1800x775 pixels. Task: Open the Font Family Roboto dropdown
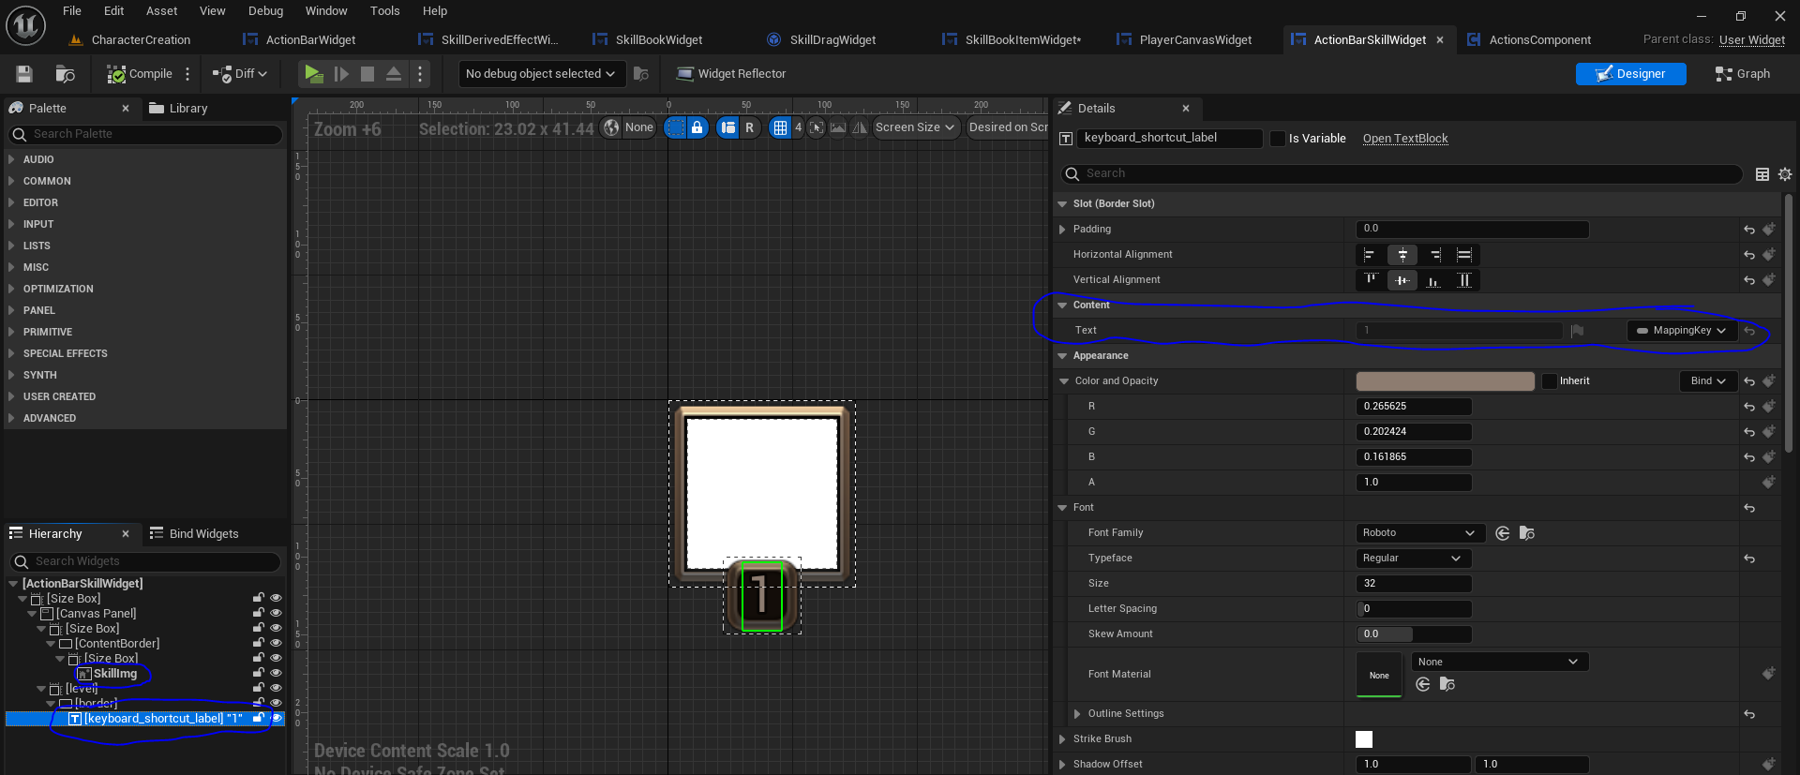click(1419, 533)
